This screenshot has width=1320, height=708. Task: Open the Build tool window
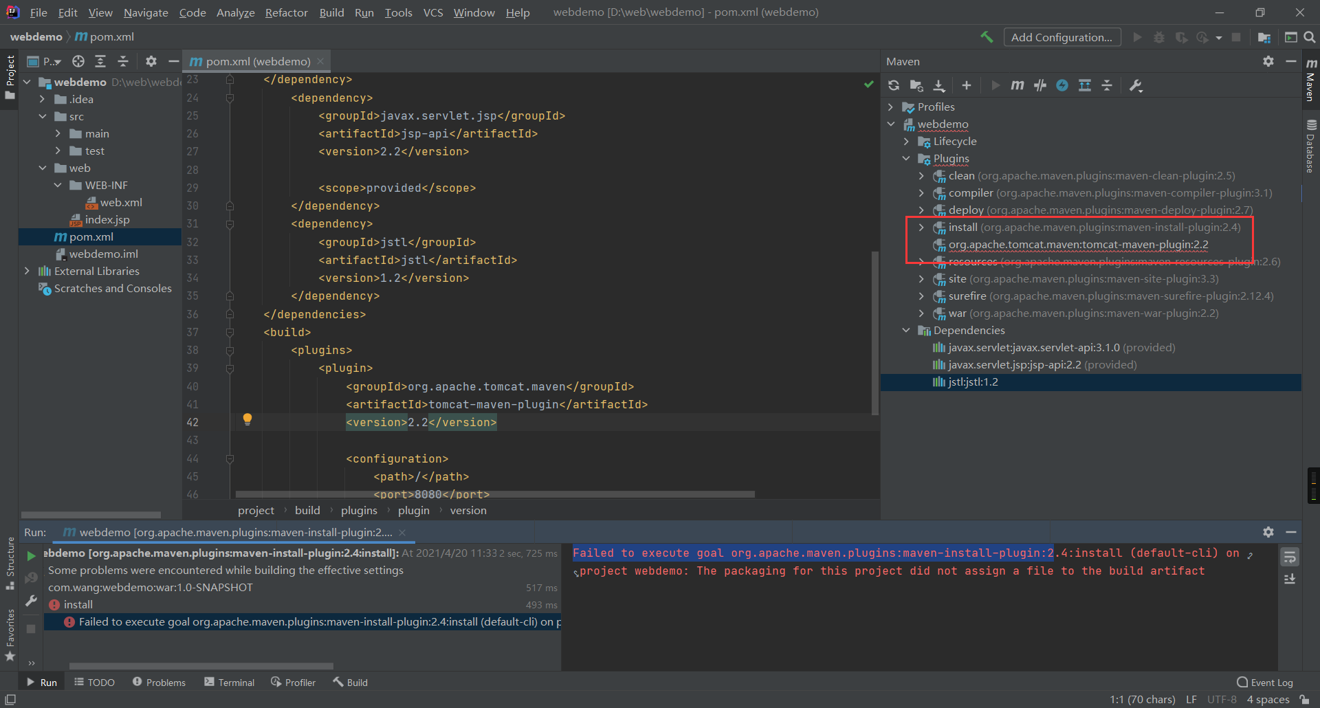point(351,682)
